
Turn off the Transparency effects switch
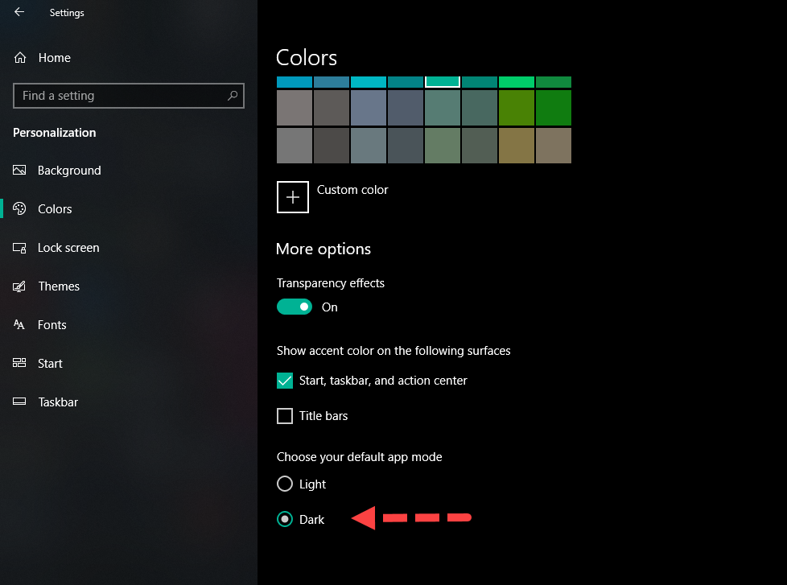pyautogui.click(x=295, y=307)
